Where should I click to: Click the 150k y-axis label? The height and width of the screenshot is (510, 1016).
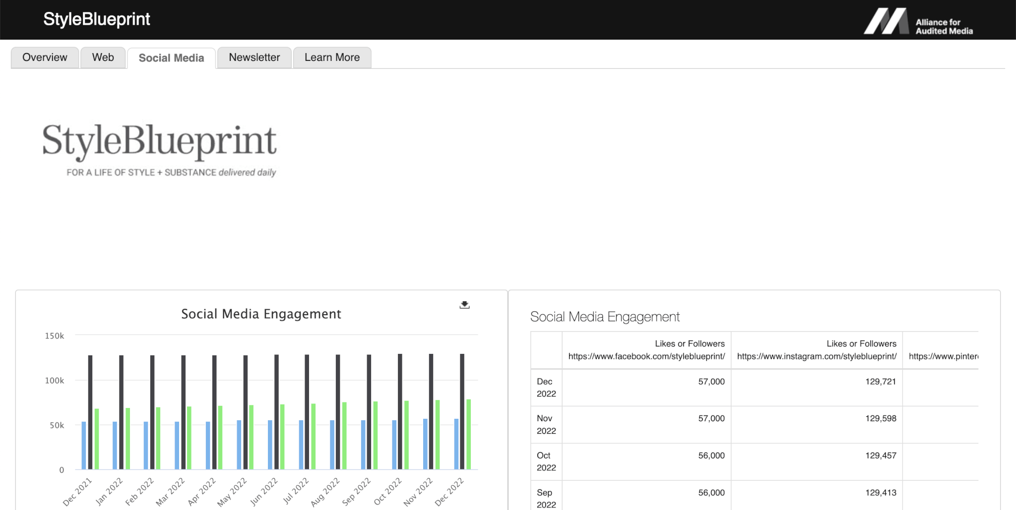[x=55, y=336]
